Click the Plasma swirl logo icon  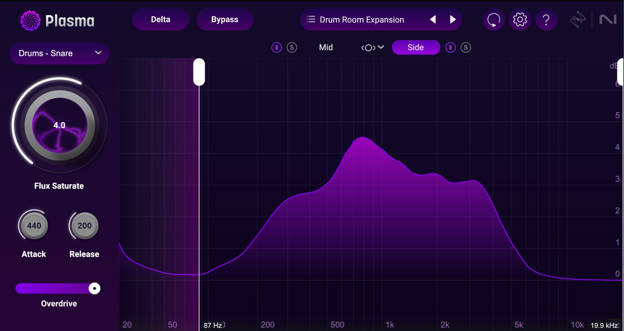coord(30,20)
